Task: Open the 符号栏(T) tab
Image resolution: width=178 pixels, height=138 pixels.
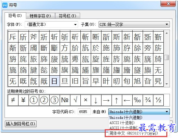Action: [x=67, y=16]
